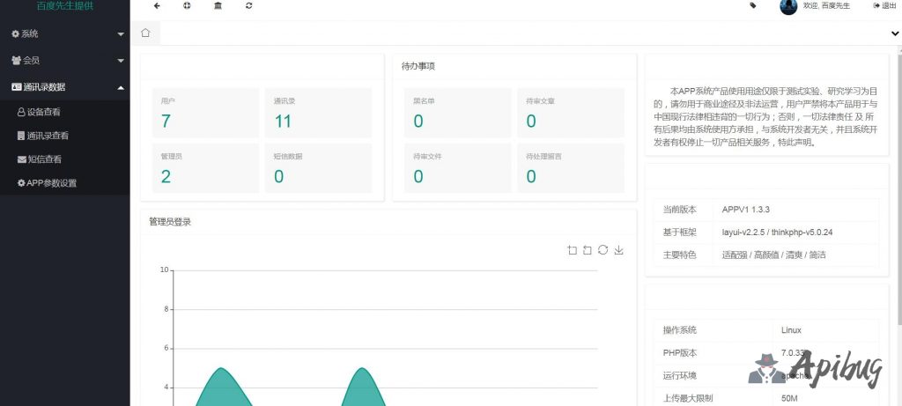Click the chart zoom reset icon
The image size is (902, 406).
tap(588, 250)
